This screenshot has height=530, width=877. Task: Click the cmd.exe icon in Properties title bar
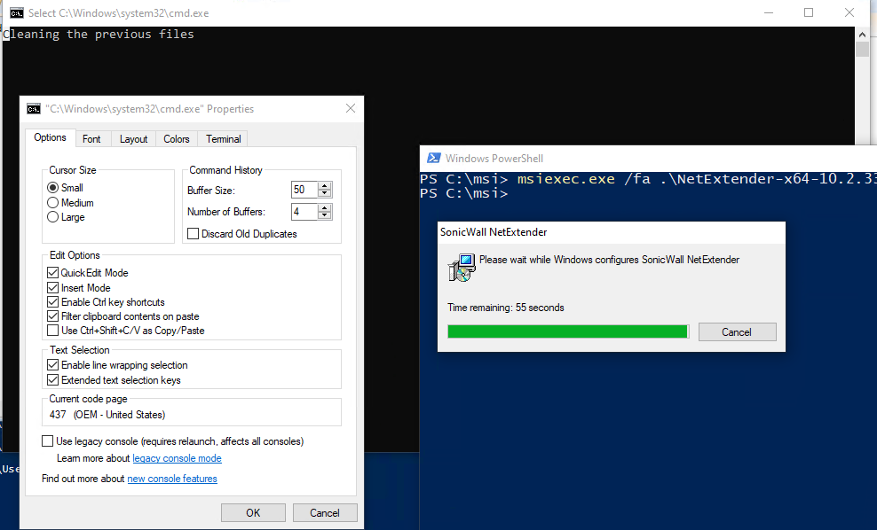point(33,109)
